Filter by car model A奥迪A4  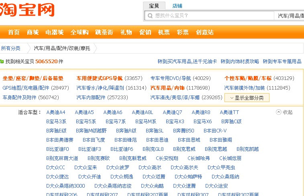click(56, 112)
